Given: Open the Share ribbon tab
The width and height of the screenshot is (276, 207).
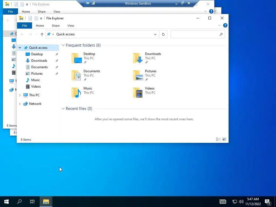Looking at the screenshot, I should click(x=56, y=26).
